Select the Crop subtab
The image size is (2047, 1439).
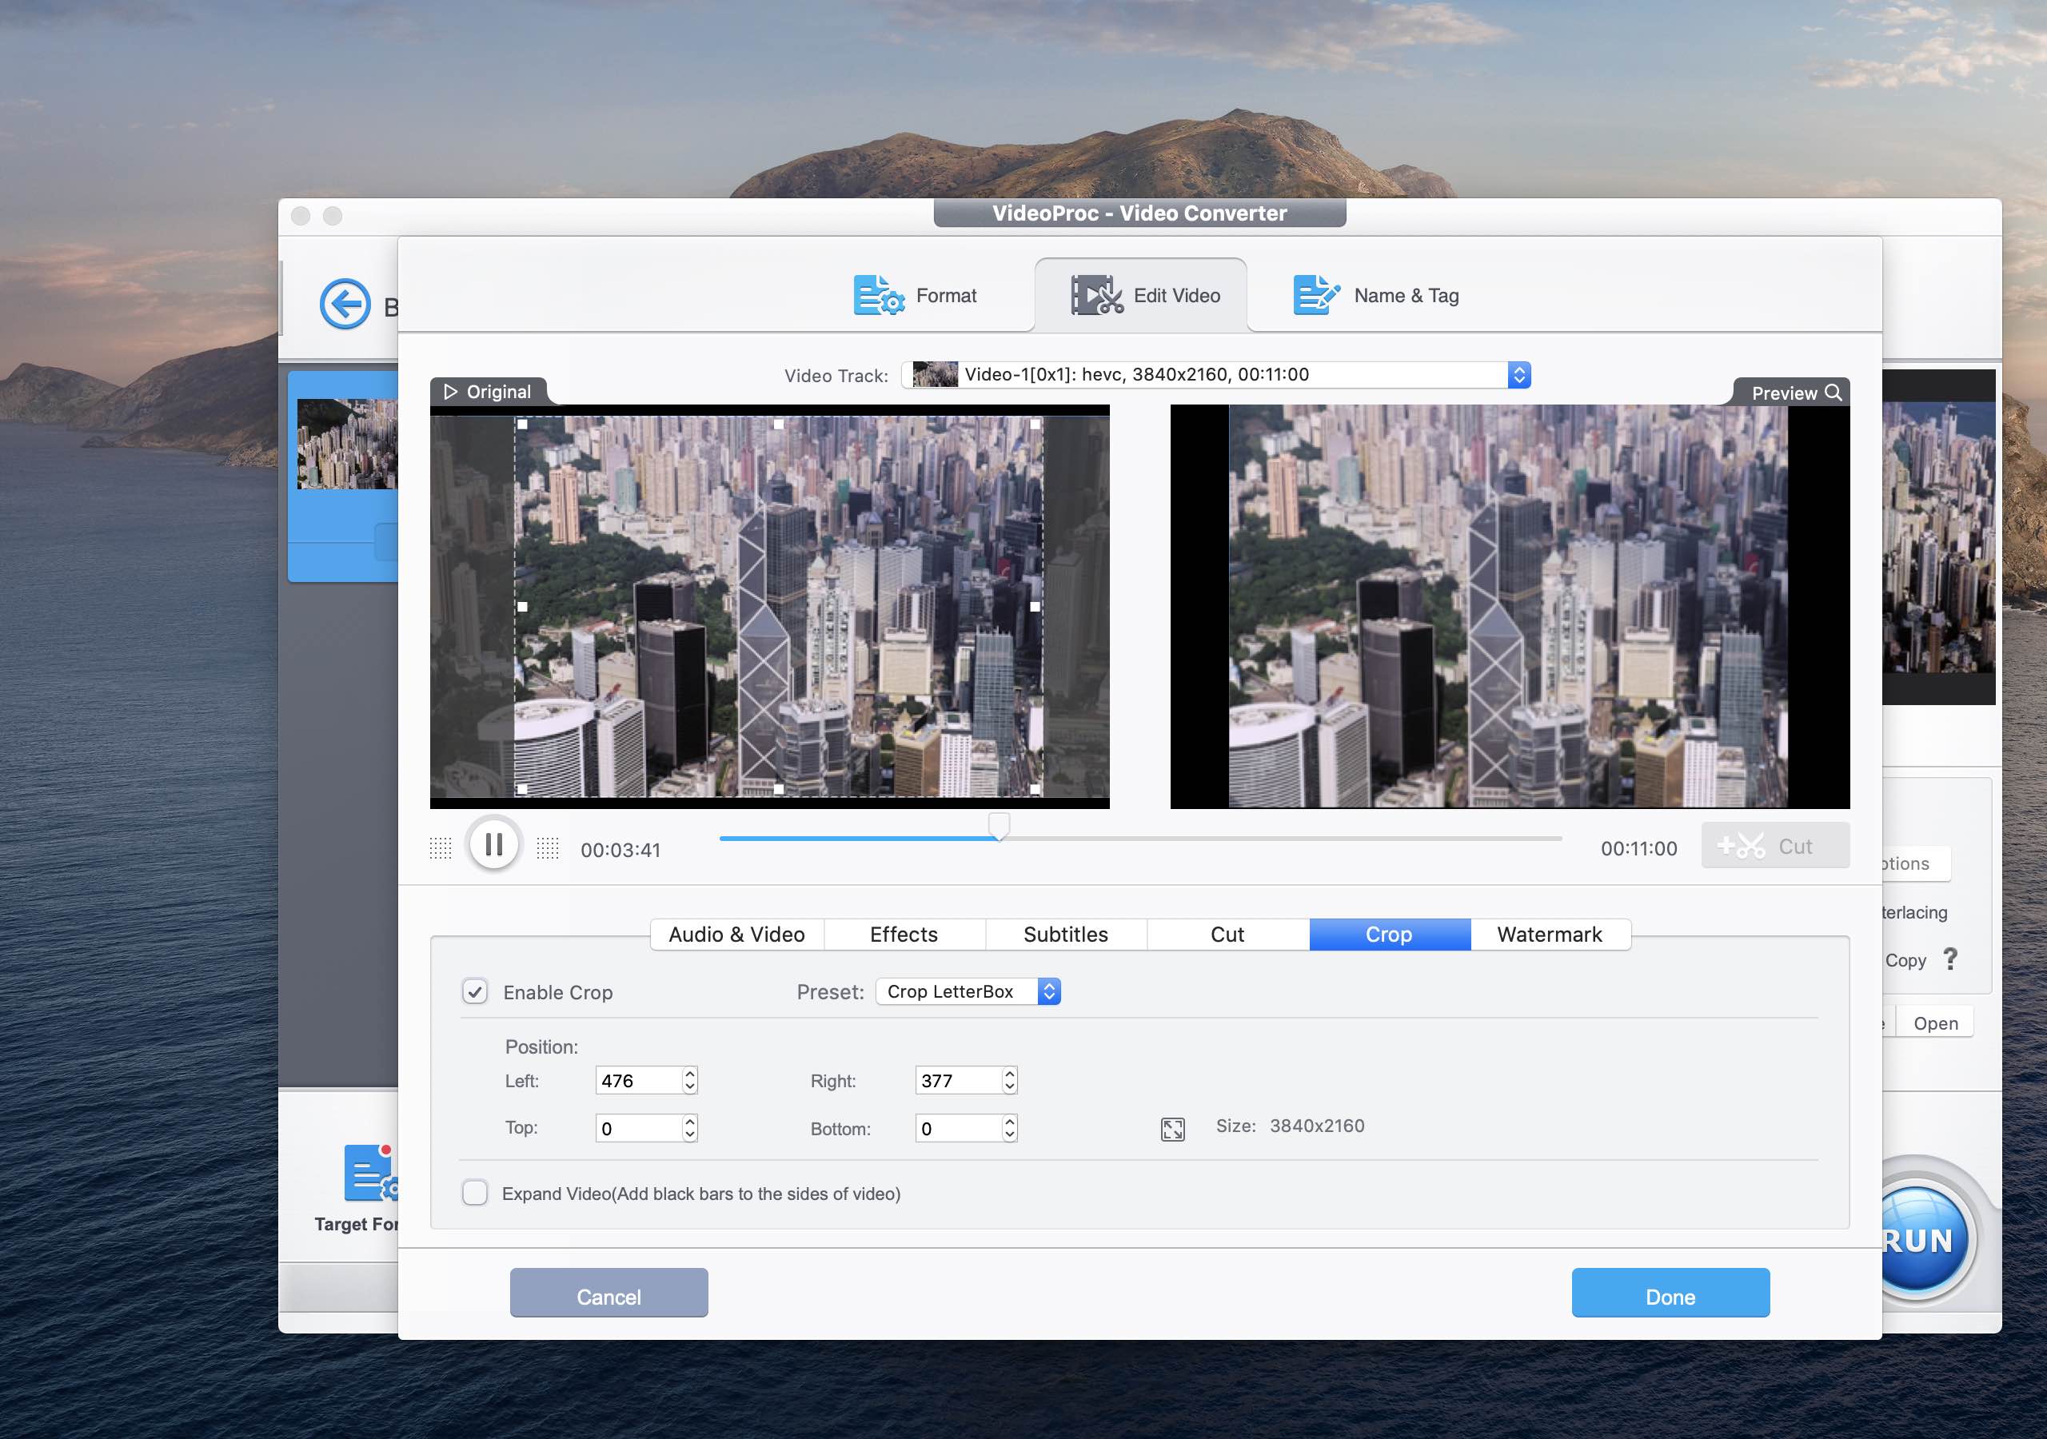1389,935
